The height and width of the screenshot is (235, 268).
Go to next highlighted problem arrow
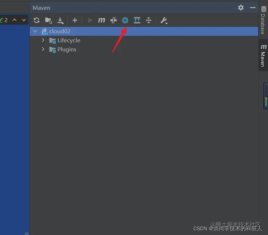click(24, 20)
